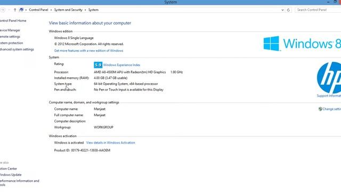Screen dimensions: 341x192
Task: Click the '1.90 GHz' processor speed
Action: tap(176, 72)
